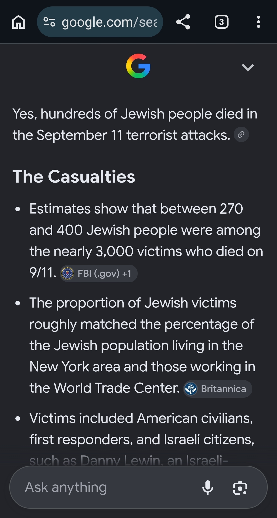Open the three-dot browser menu
Screen dimensions: 277x518
(259, 22)
